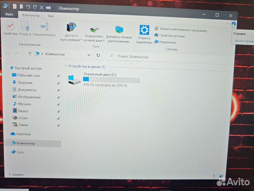This screenshot has height=191, width=254.
Task: Go back with the left arrow
Action: click(7, 53)
